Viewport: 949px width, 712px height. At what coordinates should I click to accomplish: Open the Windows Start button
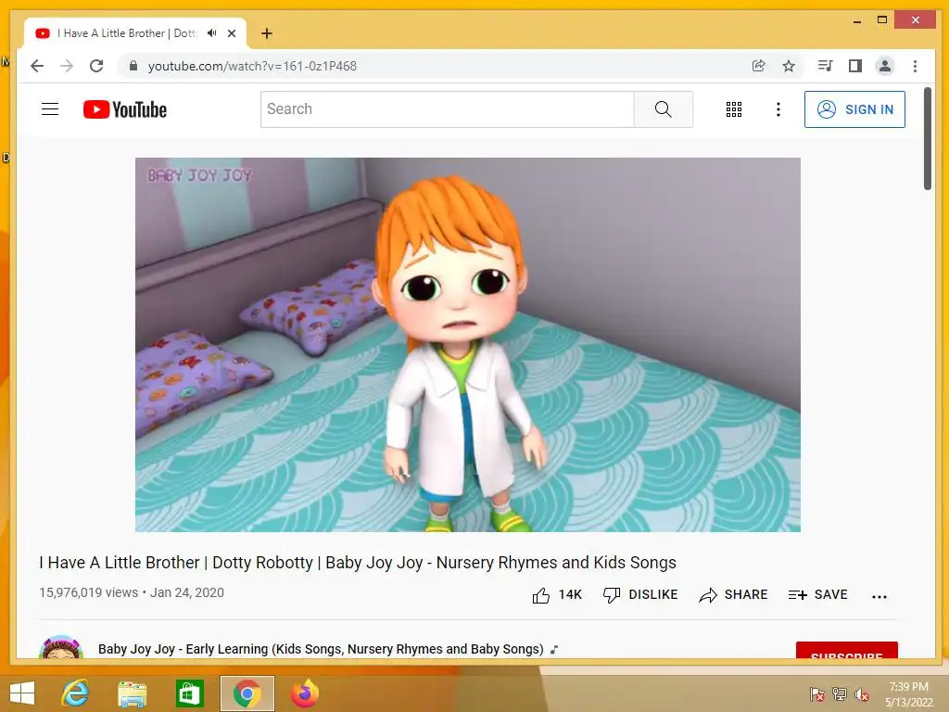[22, 693]
